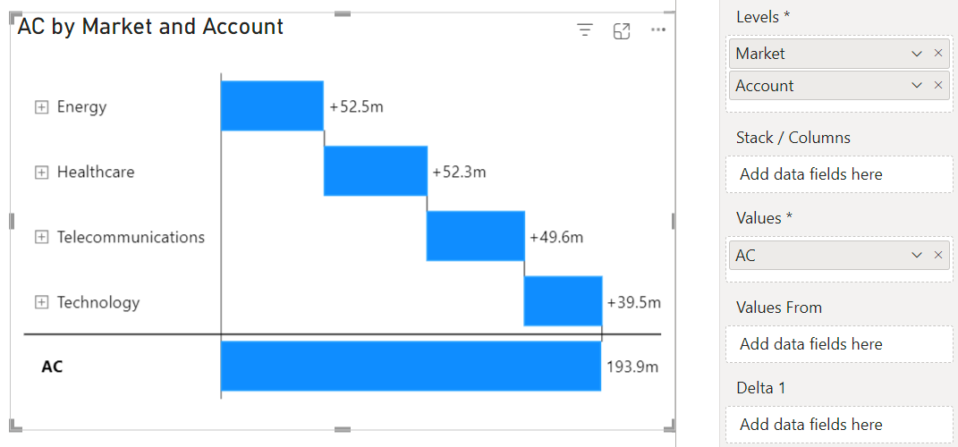The height and width of the screenshot is (447, 958).
Task: Click the Delta 1 field well
Action: click(840, 425)
